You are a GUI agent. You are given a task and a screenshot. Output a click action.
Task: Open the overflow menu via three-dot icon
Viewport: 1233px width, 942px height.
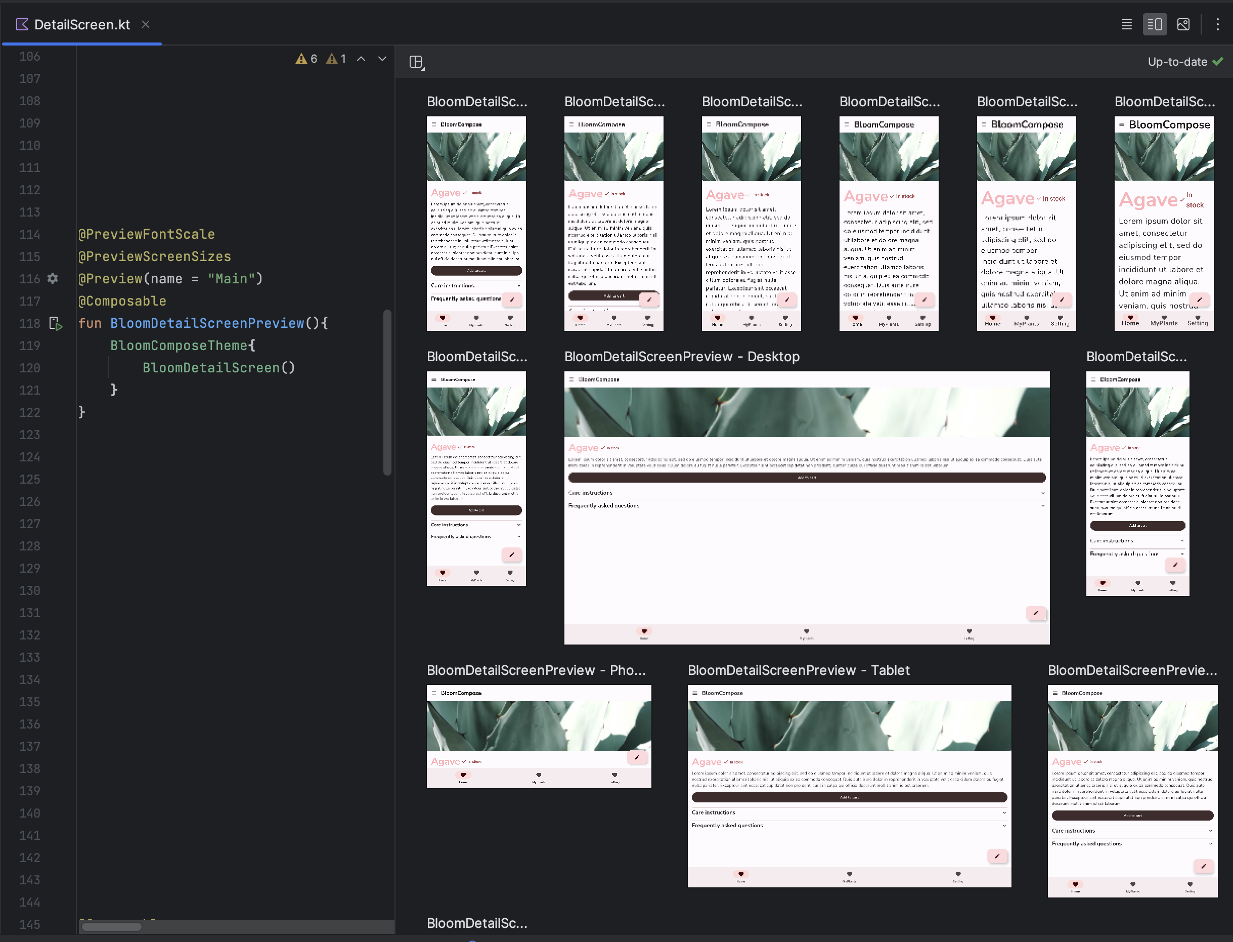click(1217, 25)
